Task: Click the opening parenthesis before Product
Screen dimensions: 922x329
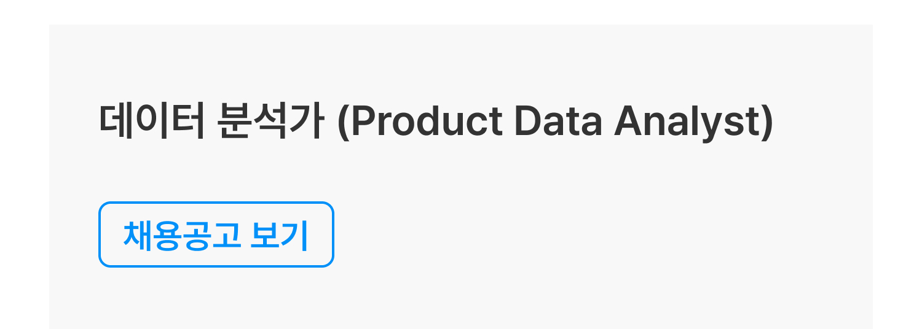Action: (x=344, y=123)
